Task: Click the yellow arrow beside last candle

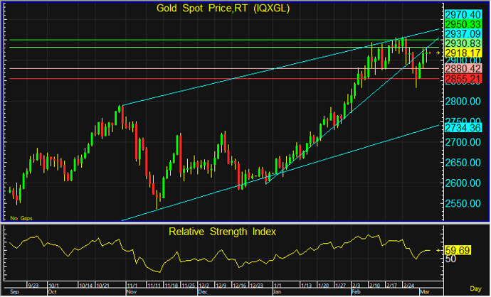Action: 438,53
